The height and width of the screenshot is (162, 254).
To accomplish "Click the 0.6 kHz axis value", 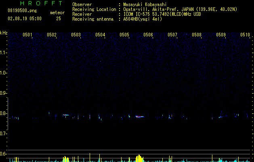I will [x=3, y=154].
